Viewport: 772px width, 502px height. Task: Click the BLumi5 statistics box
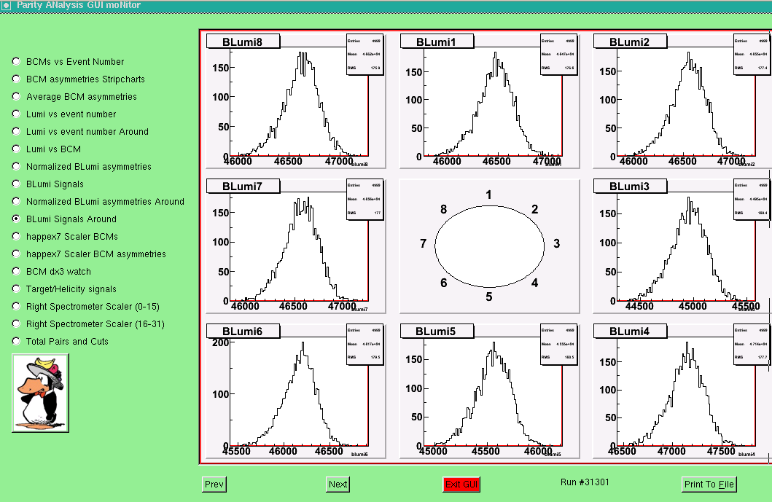coord(559,344)
